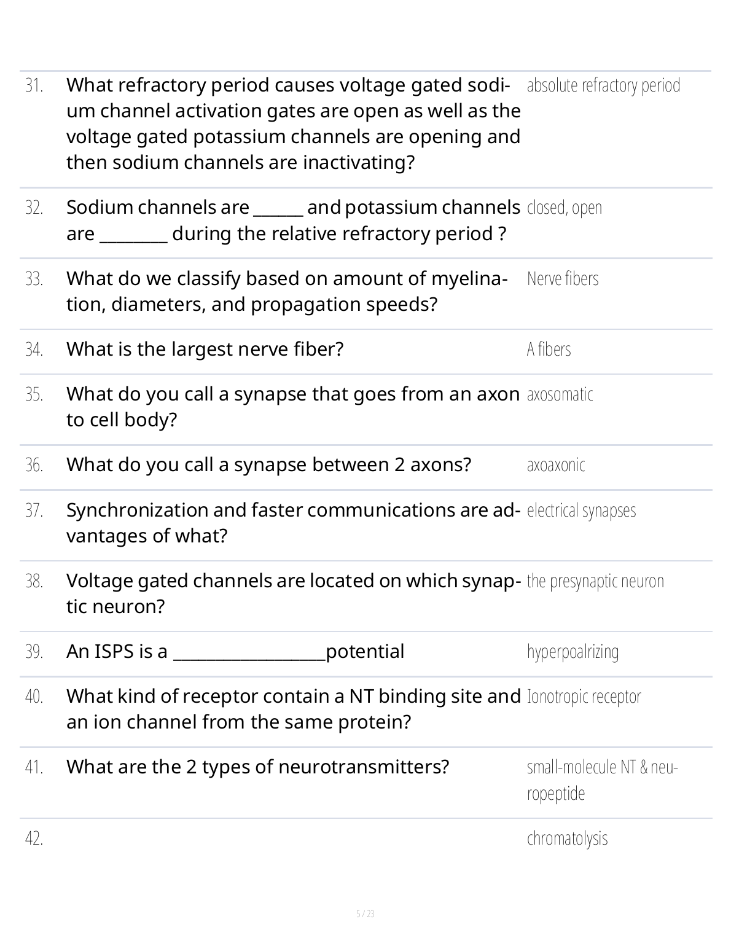
Task: Click the "axosomatic" answer text
Action: 560,394
